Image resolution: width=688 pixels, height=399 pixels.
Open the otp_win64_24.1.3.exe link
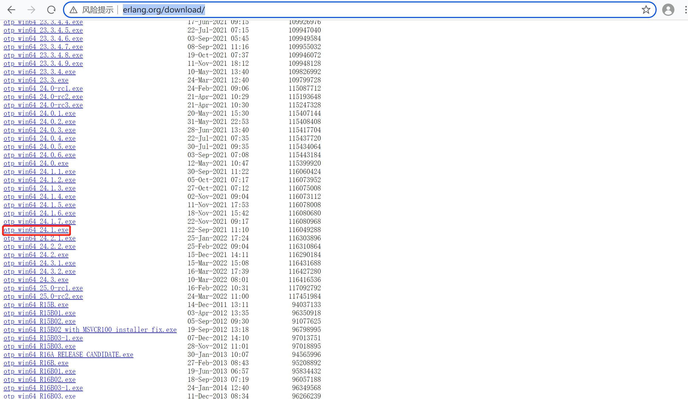coord(40,188)
